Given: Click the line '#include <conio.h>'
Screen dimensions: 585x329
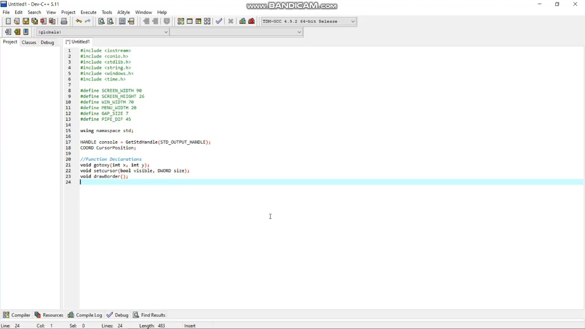Looking at the screenshot, I should click(x=104, y=57).
